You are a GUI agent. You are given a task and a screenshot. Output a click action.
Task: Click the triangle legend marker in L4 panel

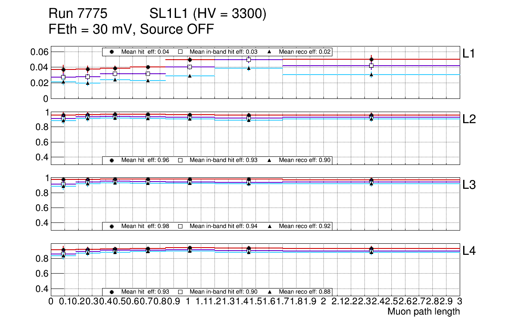point(270,292)
